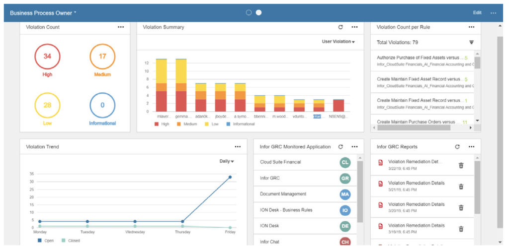Toggle the Low series in the summary legend
Viewport: 509px width, 252px height.
click(211, 124)
